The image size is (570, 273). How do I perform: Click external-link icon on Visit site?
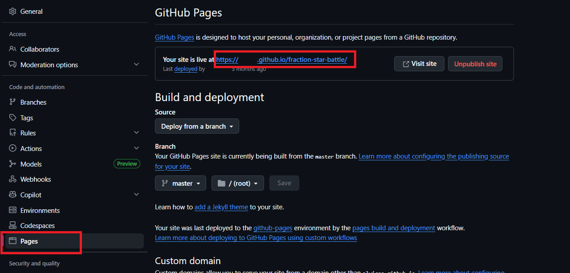[406, 64]
